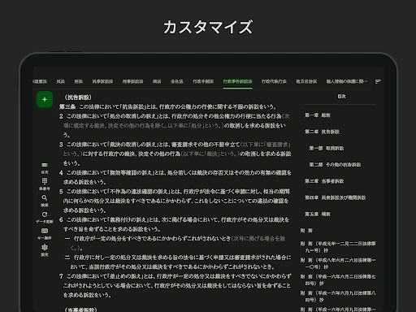Open the 設定 settings gear icon
This screenshot has height=312, width=416.
coord(45,250)
